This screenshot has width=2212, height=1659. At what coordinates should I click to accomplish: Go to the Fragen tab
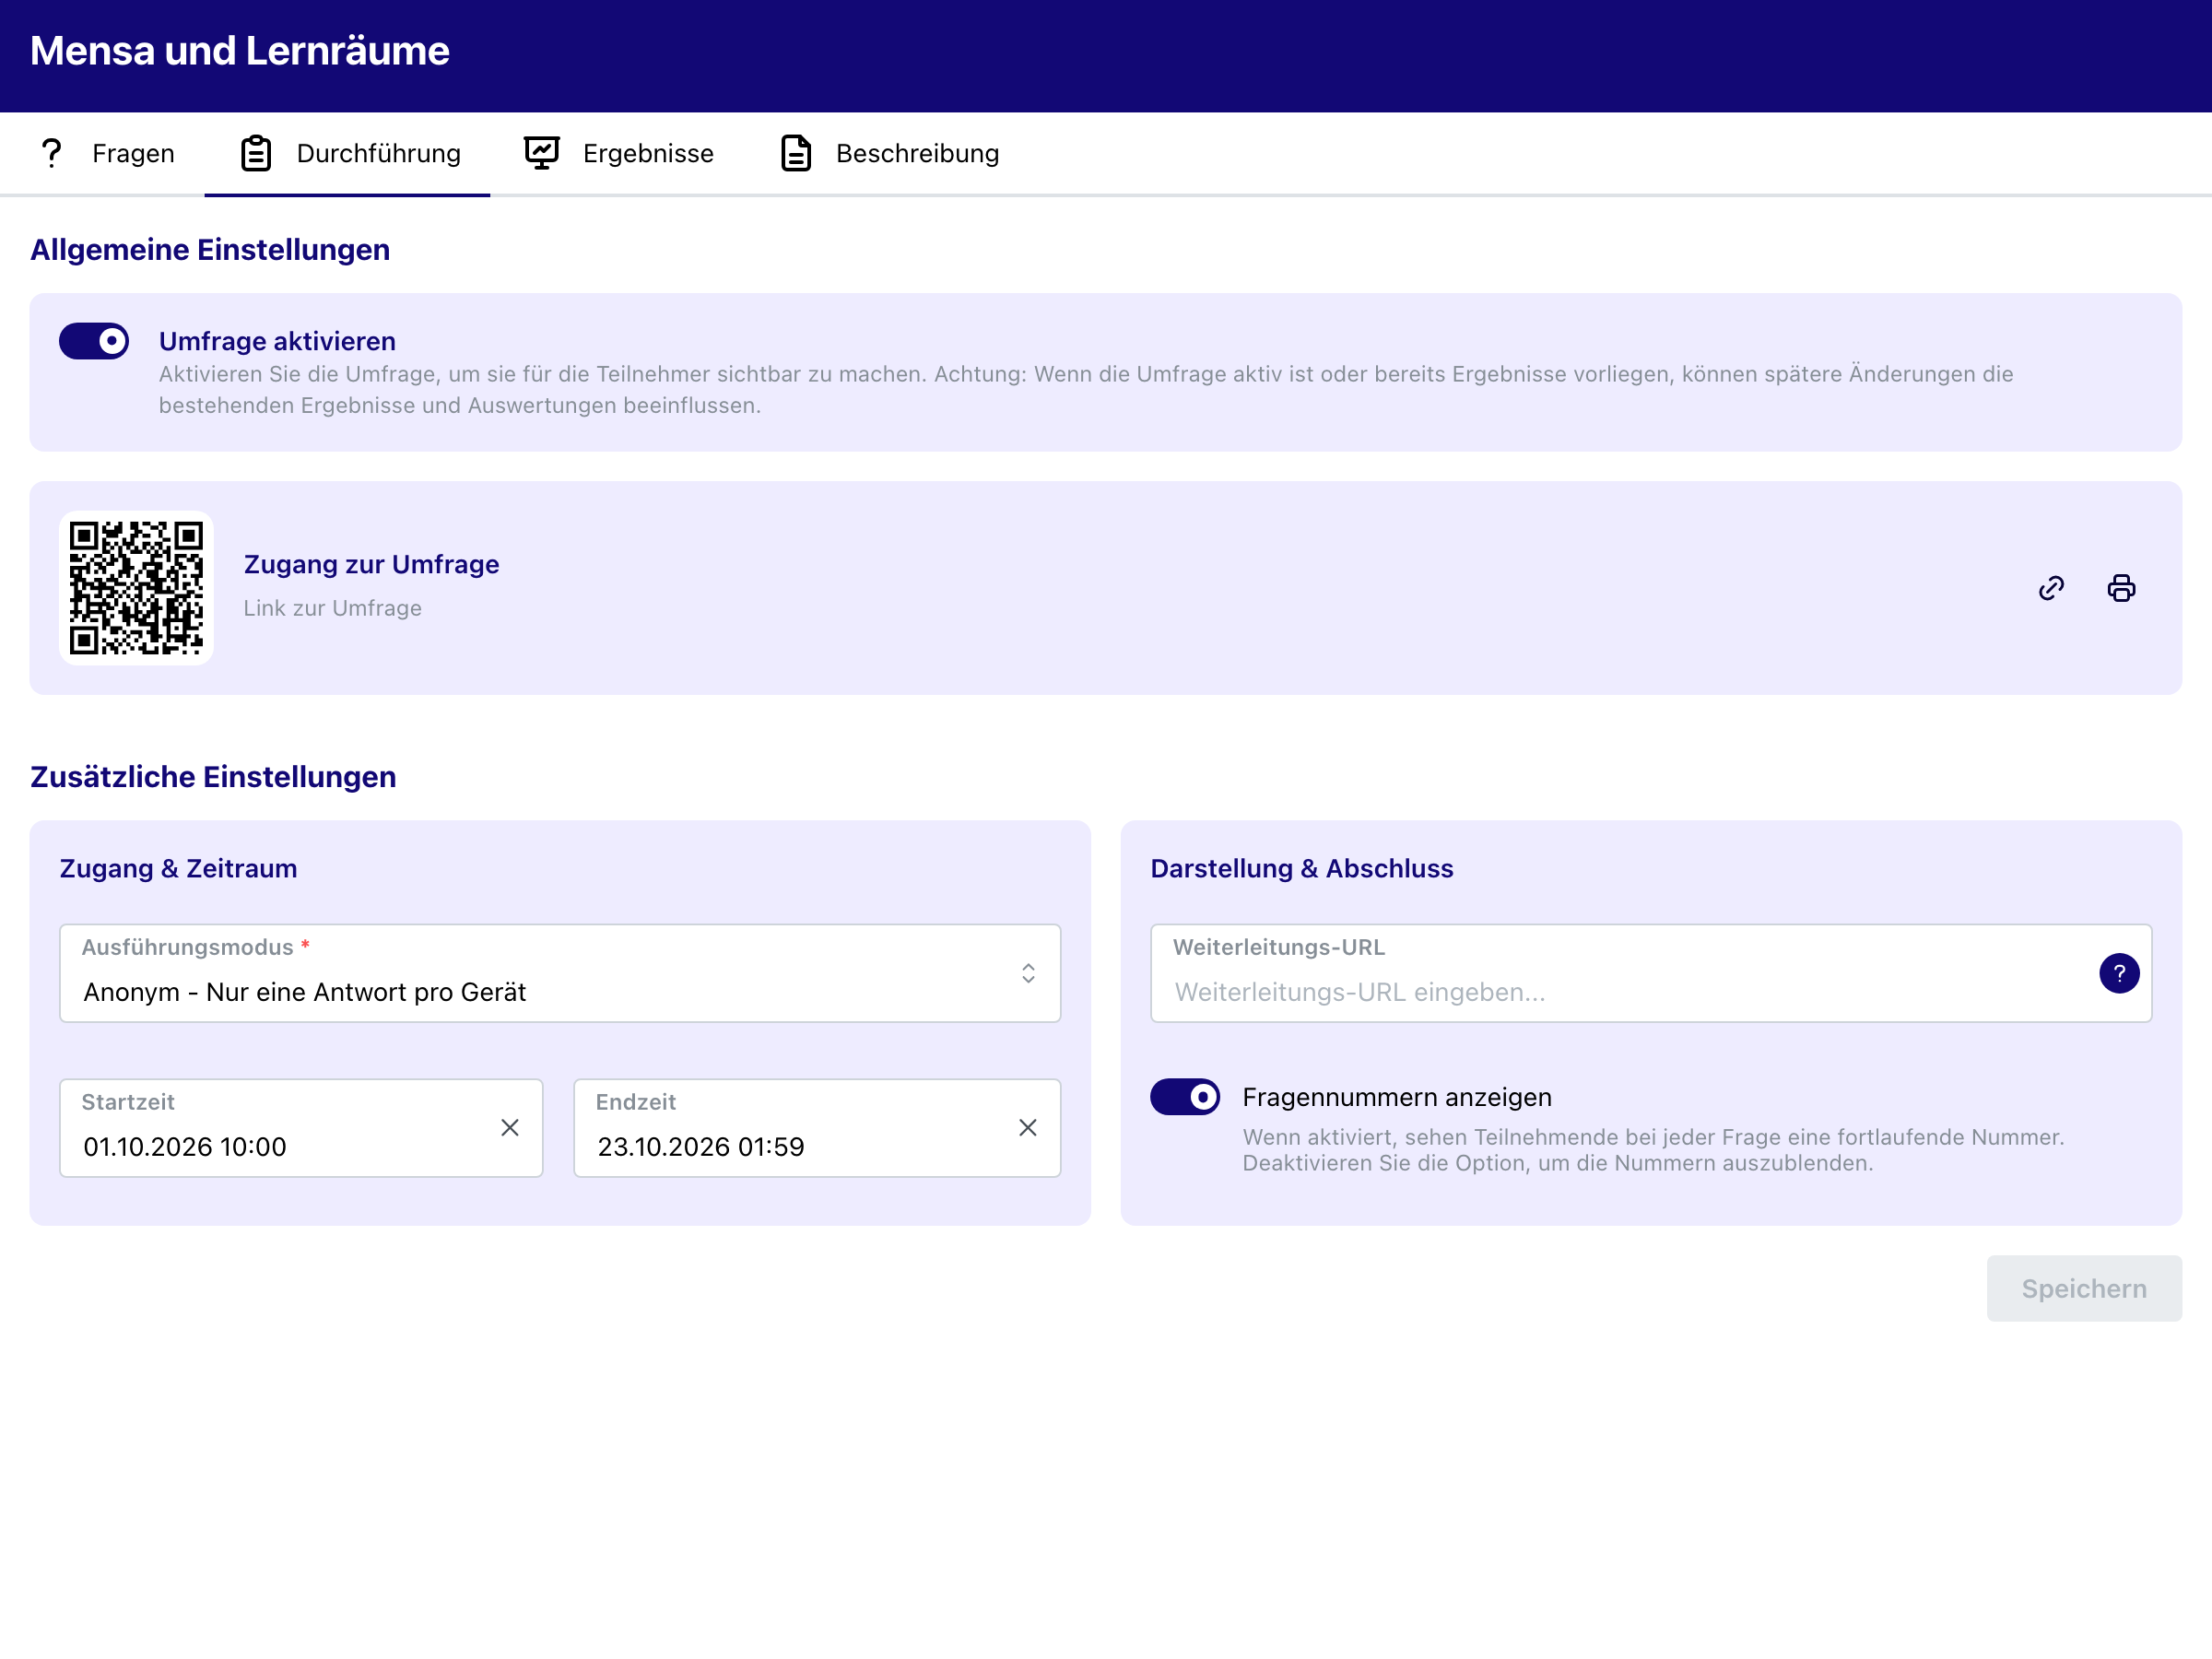(104, 154)
